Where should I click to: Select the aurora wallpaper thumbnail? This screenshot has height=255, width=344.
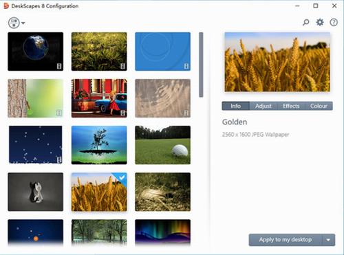[162, 232]
